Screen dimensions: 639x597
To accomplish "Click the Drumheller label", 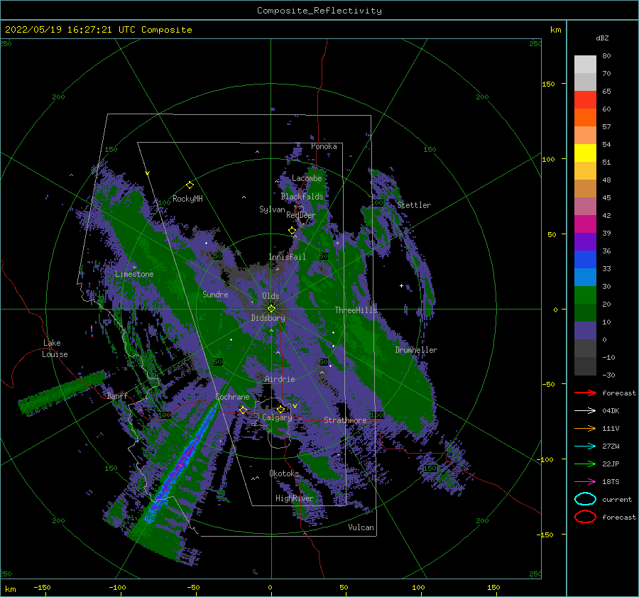I will pyautogui.click(x=416, y=350).
